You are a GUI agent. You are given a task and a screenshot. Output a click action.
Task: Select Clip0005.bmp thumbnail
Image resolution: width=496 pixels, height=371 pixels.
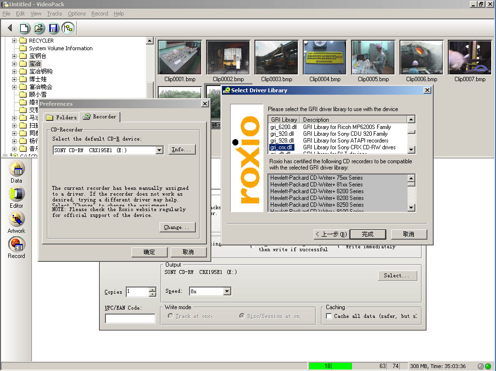pos(373,57)
